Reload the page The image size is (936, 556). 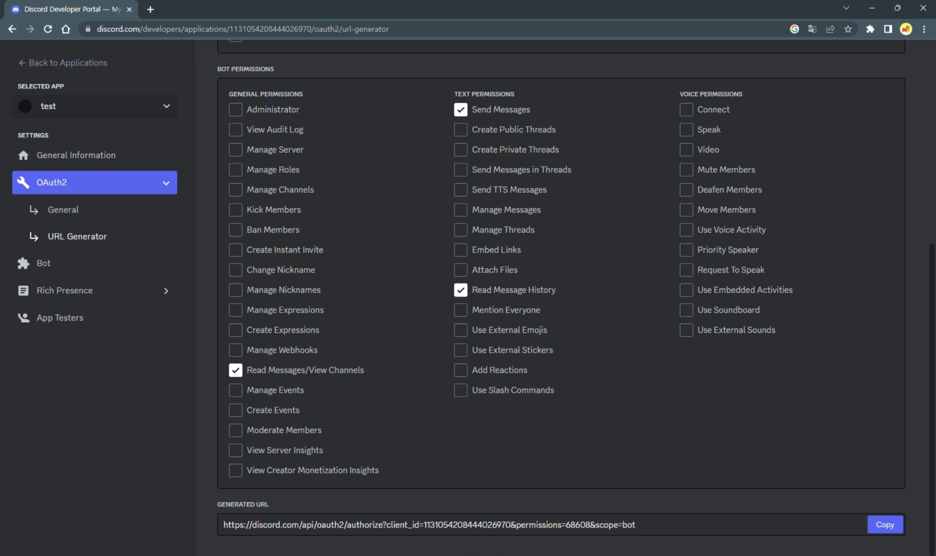coord(48,29)
